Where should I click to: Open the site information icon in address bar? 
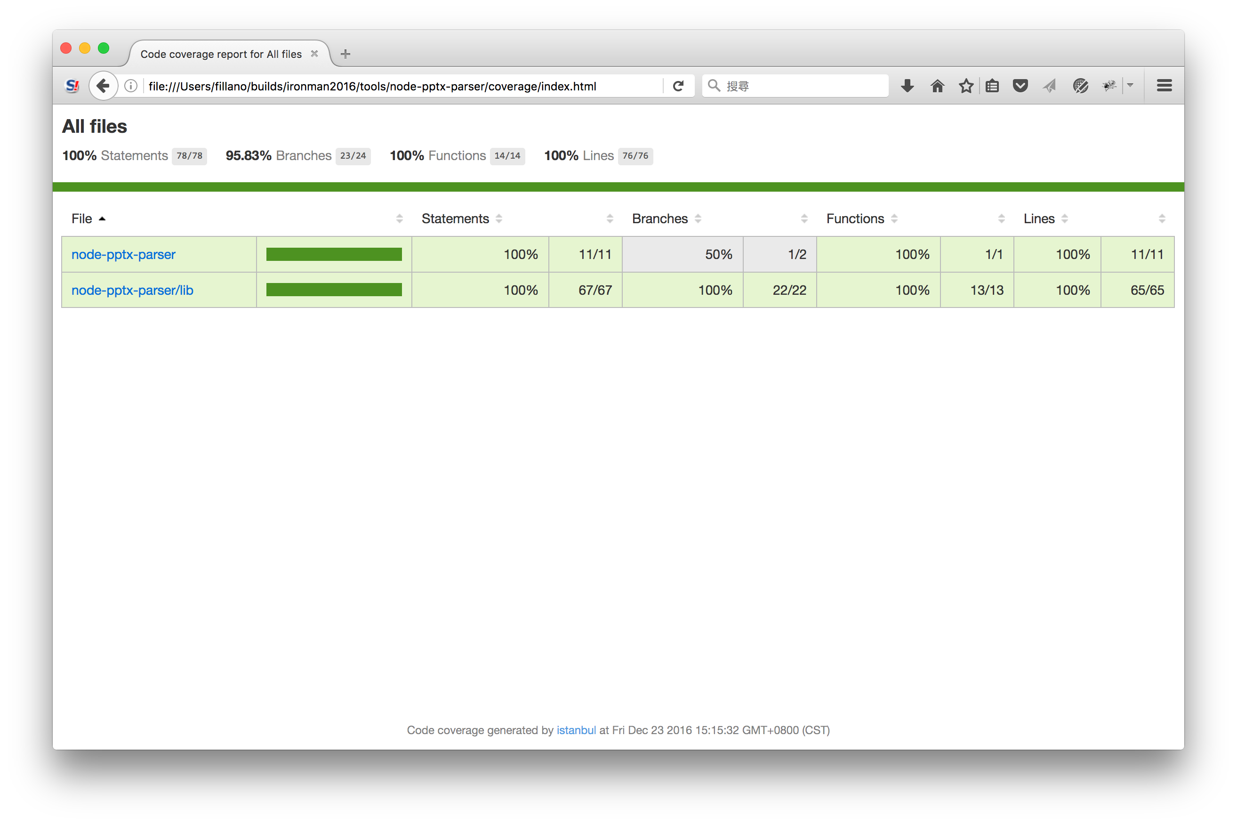tap(131, 86)
